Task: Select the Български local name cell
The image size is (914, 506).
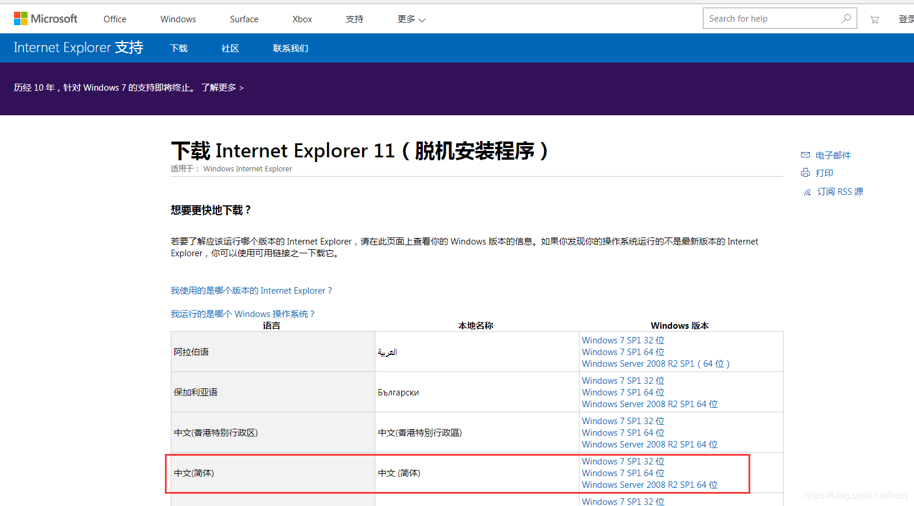Action: (x=477, y=392)
